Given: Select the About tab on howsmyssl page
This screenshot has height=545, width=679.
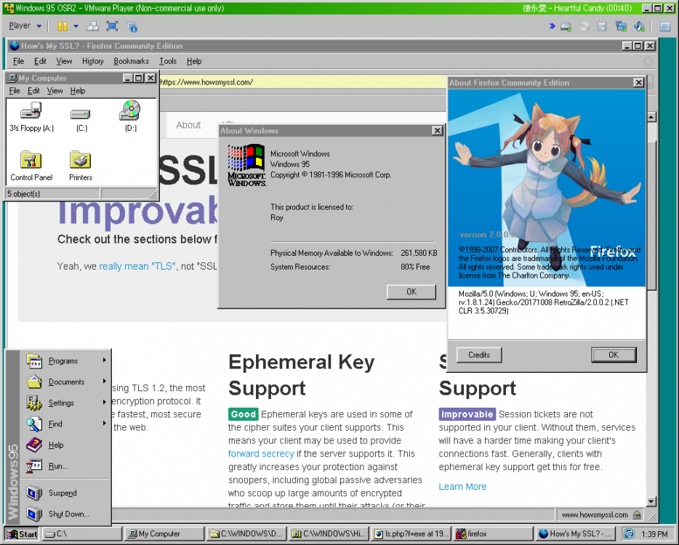Looking at the screenshot, I should coord(188,125).
